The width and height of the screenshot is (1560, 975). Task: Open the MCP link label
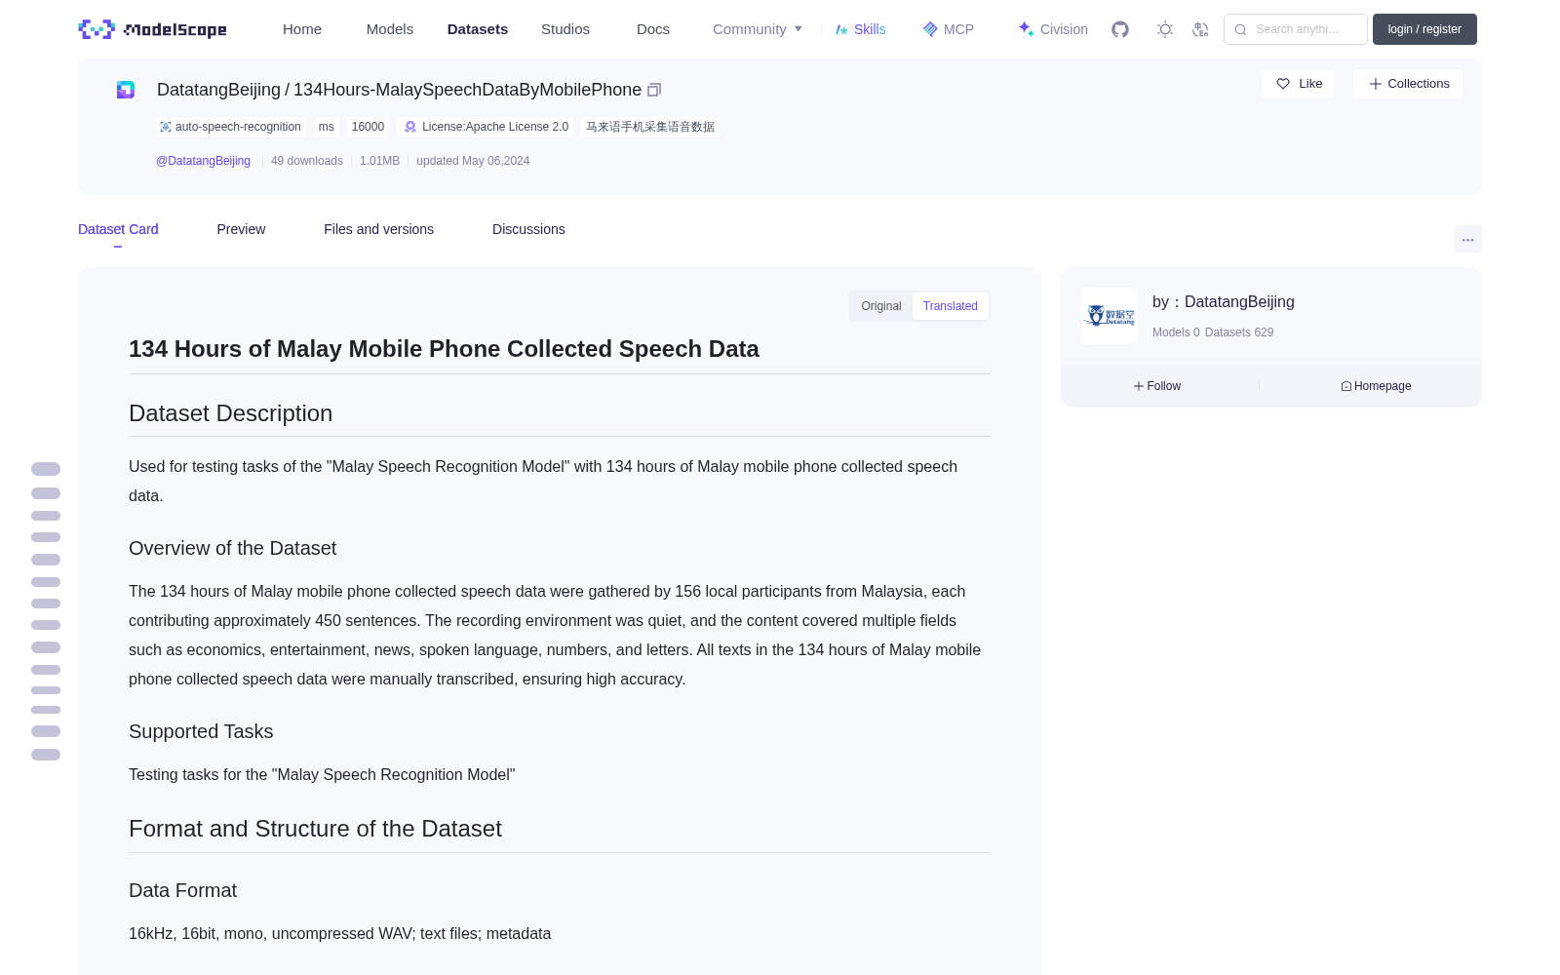tap(958, 29)
